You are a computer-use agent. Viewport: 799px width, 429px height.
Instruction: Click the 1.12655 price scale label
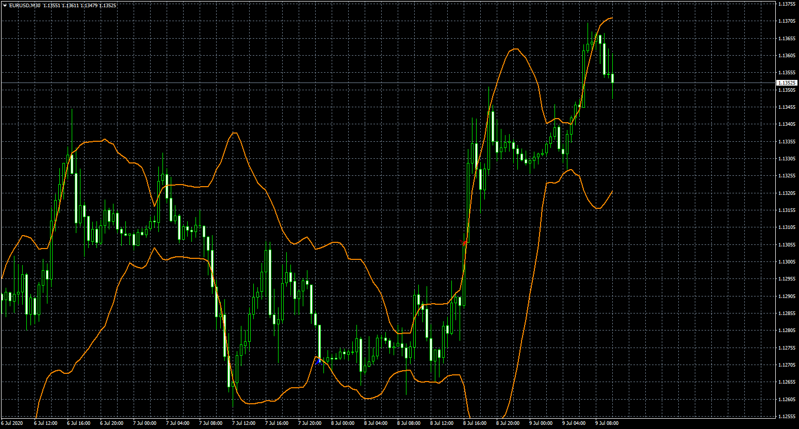coord(787,382)
